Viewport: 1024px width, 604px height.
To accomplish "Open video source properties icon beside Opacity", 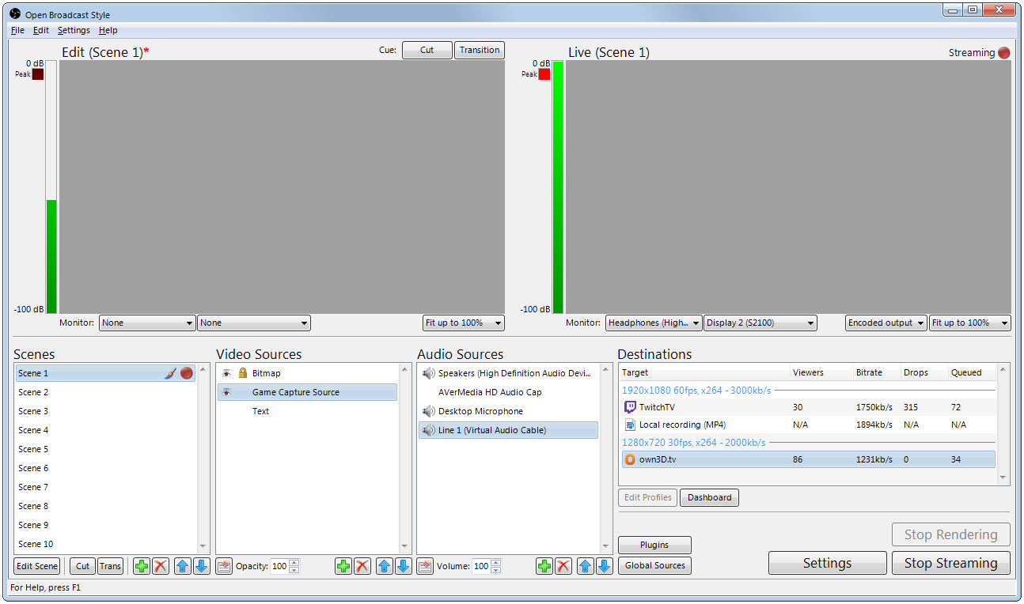I will point(224,566).
